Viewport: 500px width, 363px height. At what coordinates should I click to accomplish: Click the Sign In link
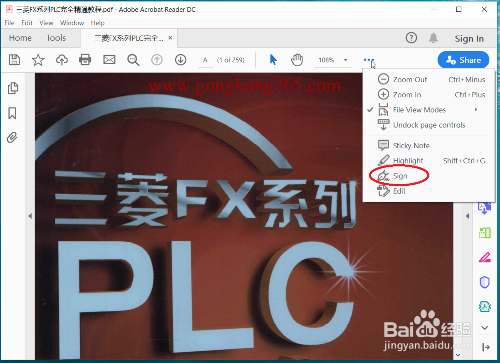coord(469,39)
